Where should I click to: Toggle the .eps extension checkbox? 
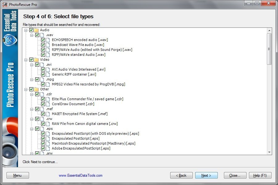point(37,129)
